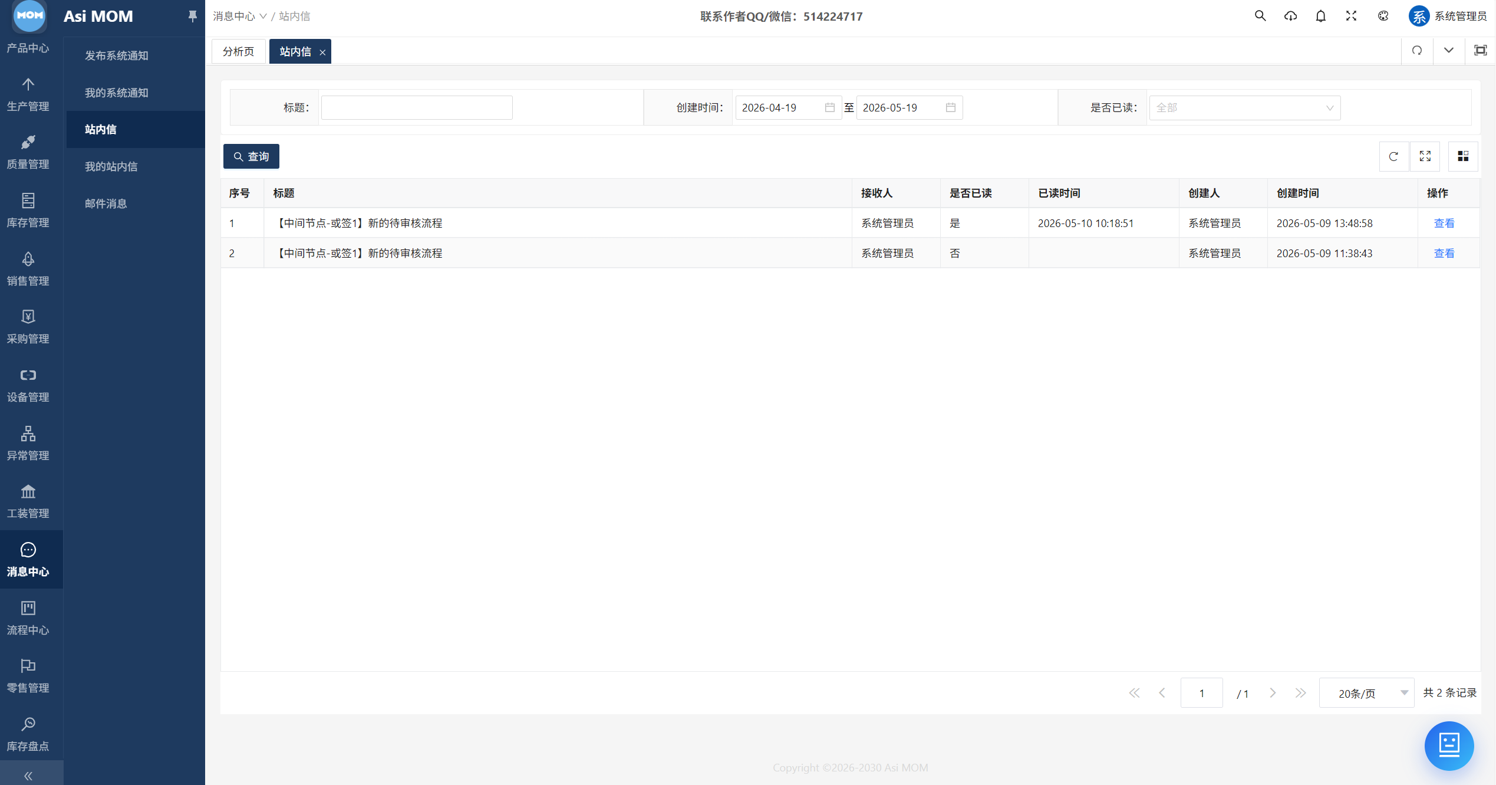Select 站内信 menu item
The height and width of the screenshot is (785, 1496).
pos(136,129)
